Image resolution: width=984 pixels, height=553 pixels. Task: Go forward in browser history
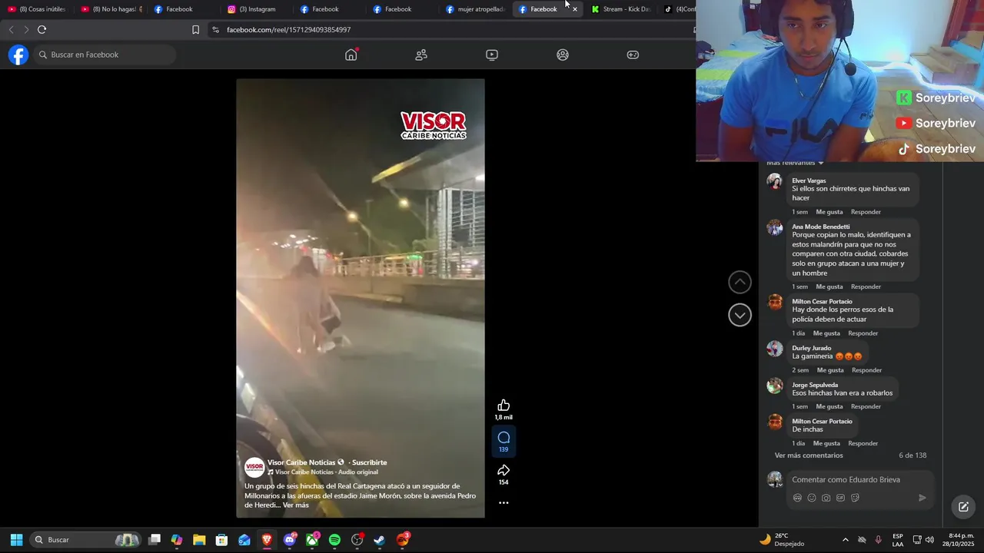tap(26, 29)
